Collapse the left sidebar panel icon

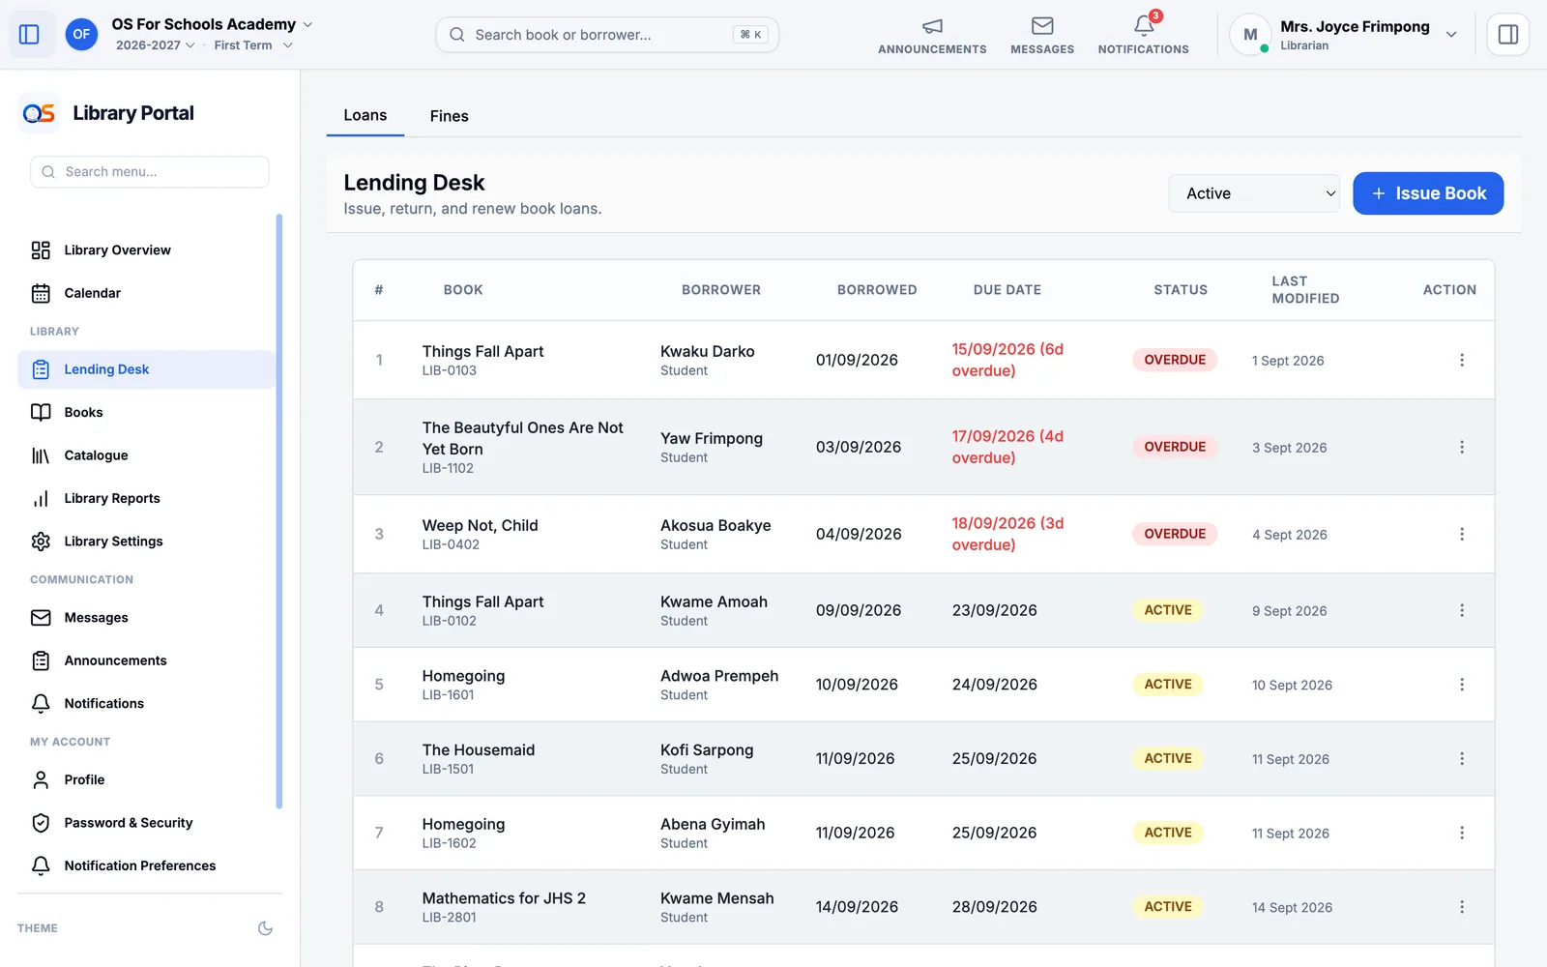[29, 35]
